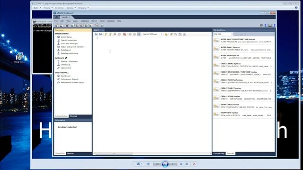
Task: Open Users and Privileges
Action: click(x=69, y=43)
